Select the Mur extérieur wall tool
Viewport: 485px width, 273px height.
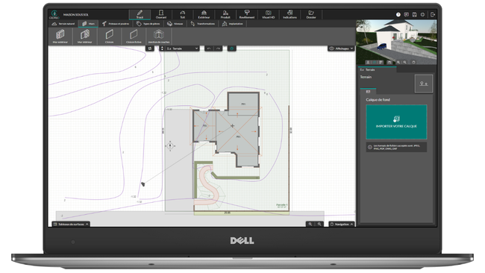60,36
